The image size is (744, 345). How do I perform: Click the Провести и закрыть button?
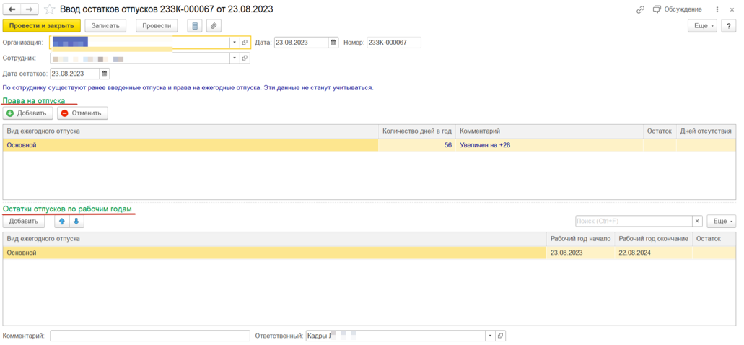click(41, 26)
